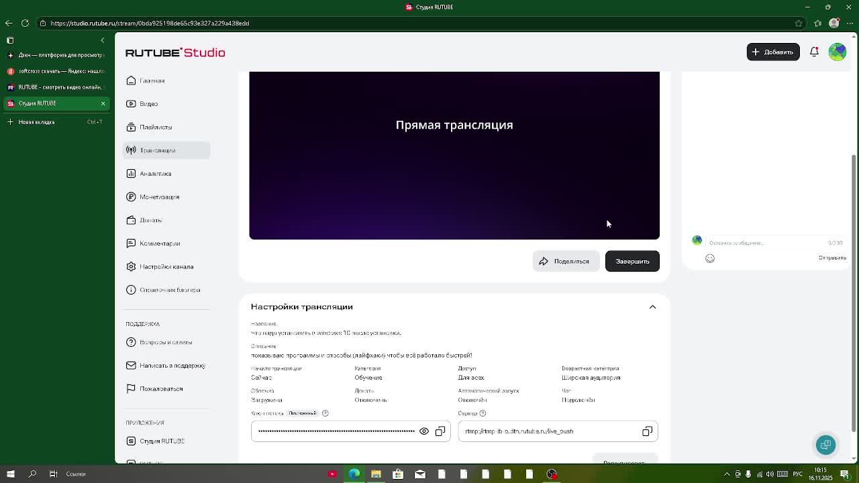Show the hidden stream key
The height and width of the screenshot is (483, 859).
tap(424, 431)
